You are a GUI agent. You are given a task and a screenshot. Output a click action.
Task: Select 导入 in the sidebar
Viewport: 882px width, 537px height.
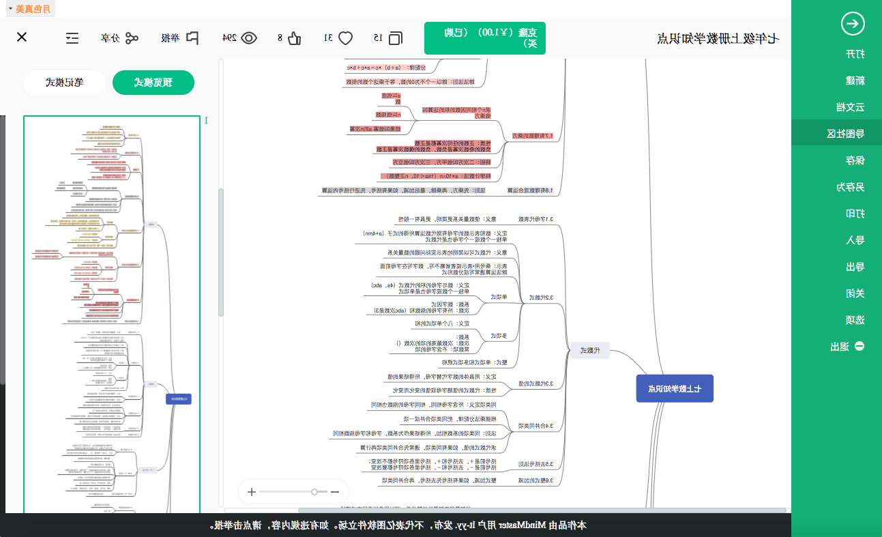(x=855, y=240)
